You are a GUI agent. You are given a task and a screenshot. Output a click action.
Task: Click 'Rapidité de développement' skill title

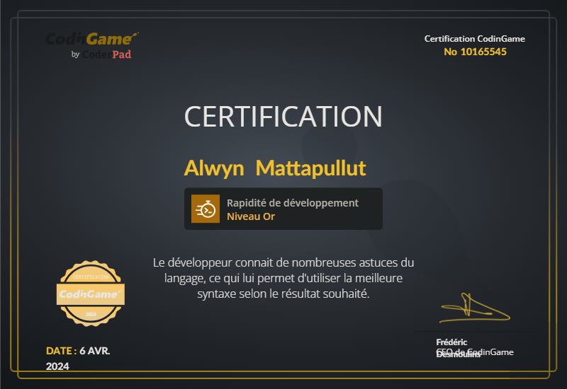click(x=292, y=203)
